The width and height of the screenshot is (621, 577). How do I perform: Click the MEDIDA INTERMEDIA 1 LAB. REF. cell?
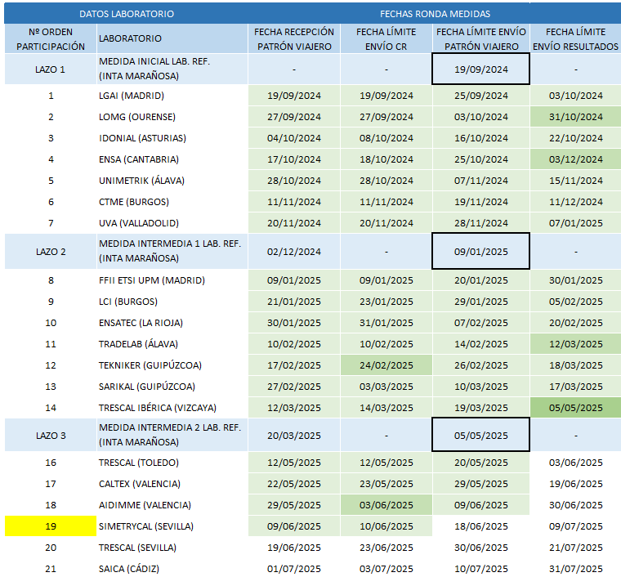coord(172,251)
